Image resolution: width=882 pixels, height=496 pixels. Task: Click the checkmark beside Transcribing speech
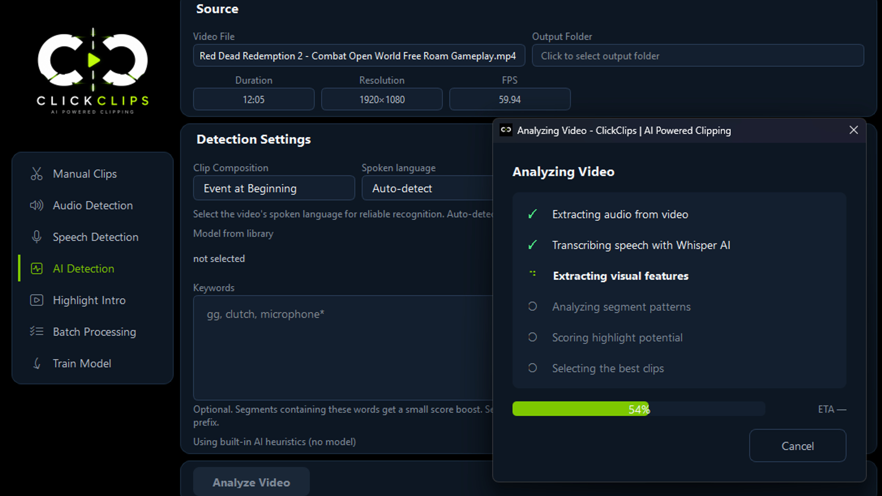[x=533, y=245]
